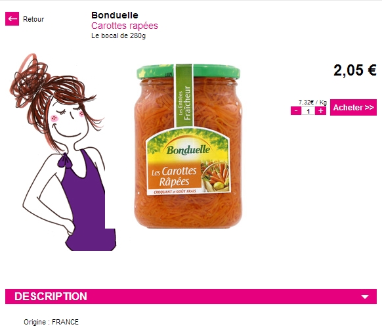Click the DESCRIPTION heading text

tap(51, 296)
